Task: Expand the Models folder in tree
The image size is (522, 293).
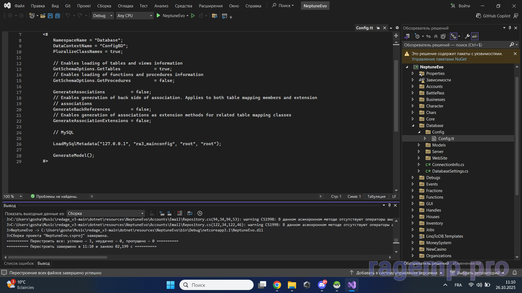Action: [419, 145]
